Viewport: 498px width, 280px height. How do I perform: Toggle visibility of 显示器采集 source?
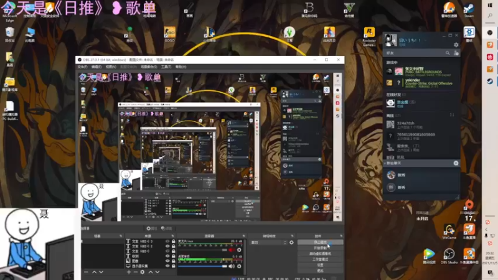167,266
